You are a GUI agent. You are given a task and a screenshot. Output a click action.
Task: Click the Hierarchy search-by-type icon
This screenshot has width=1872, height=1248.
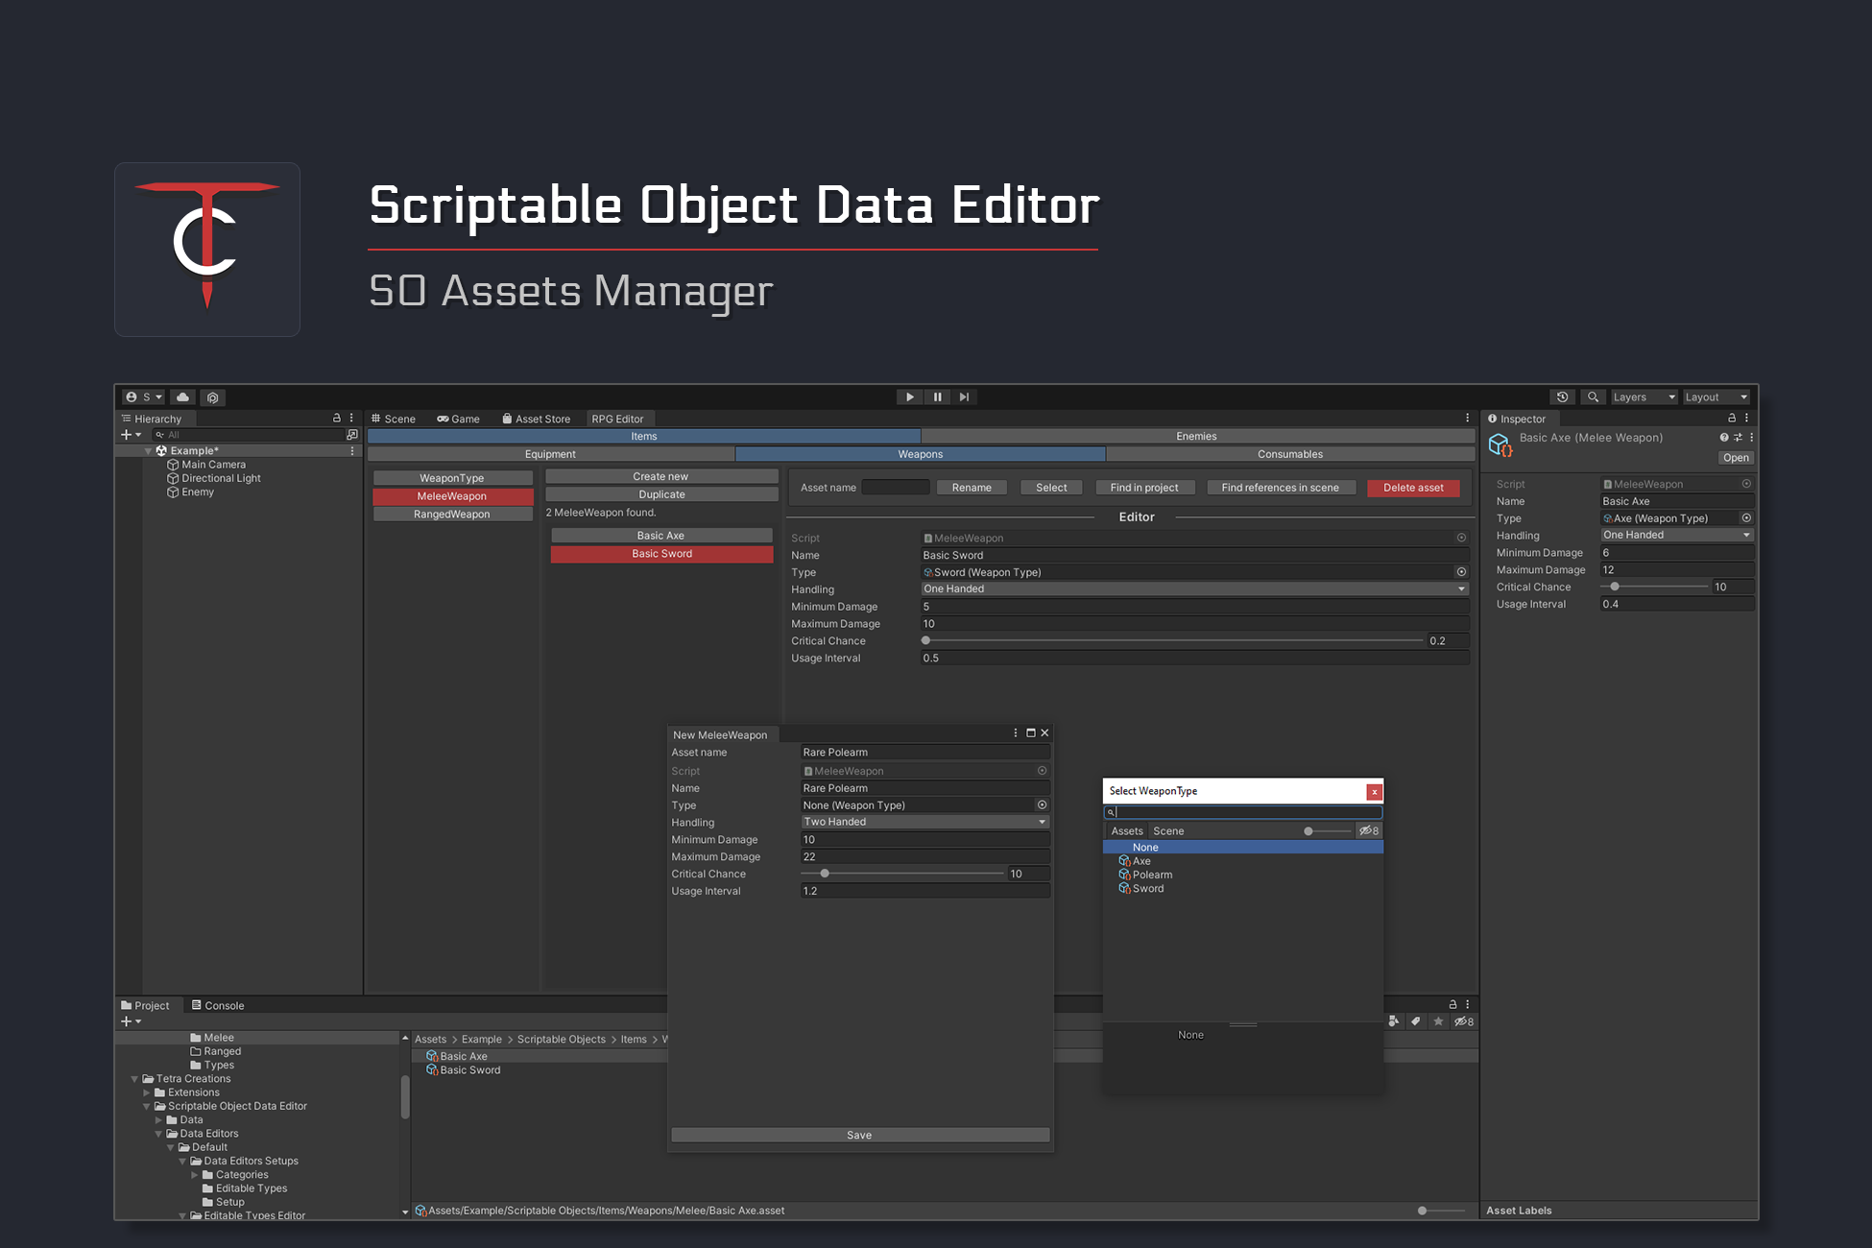click(352, 435)
